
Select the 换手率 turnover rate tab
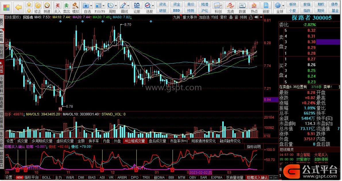click(94, 141)
